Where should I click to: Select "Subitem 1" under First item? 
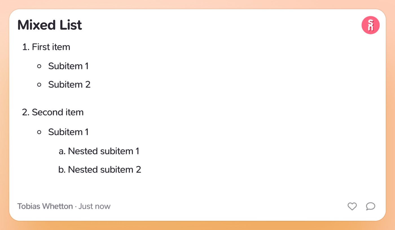coord(68,66)
